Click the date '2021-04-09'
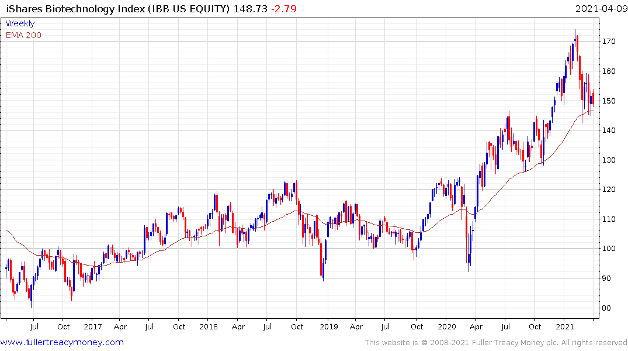 point(601,9)
